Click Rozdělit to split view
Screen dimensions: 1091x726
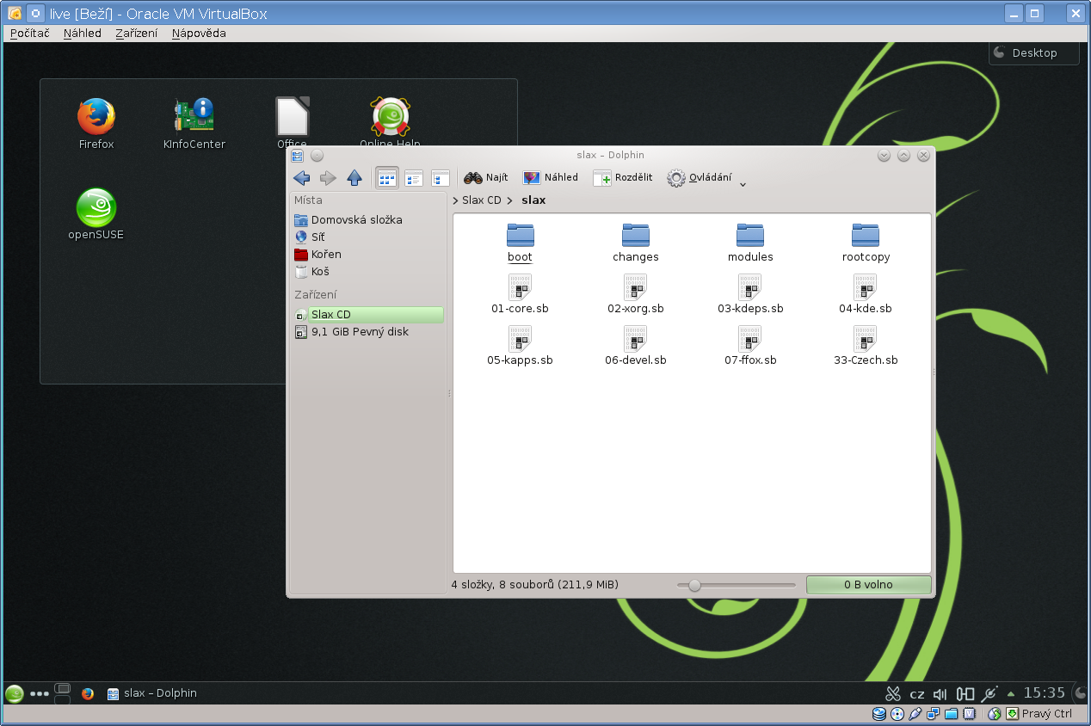(x=623, y=178)
